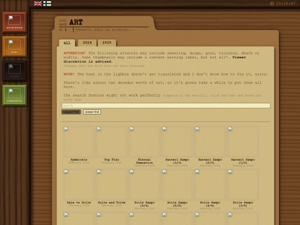Select the 2026 tab
The height and width of the screenshot is (225, 300).
[87, 43]
